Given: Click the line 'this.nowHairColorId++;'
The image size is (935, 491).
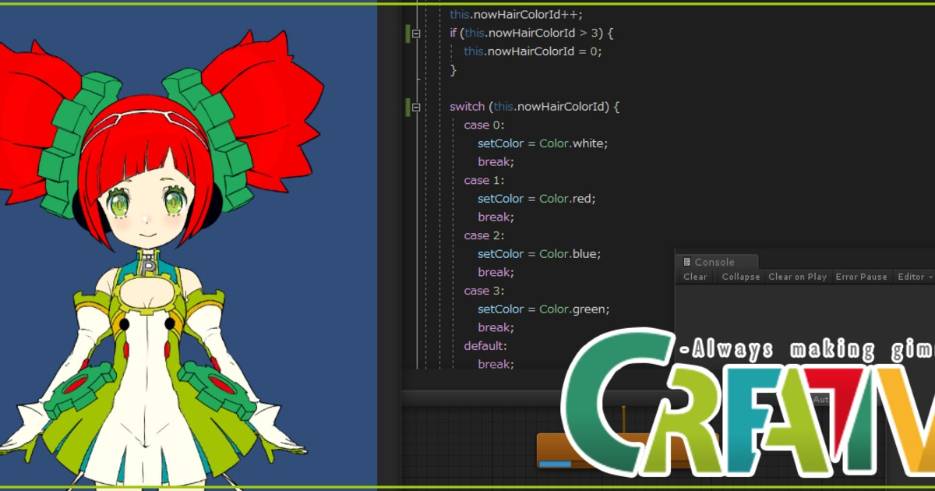Looking at the screenshot, I should pos(516,15).
